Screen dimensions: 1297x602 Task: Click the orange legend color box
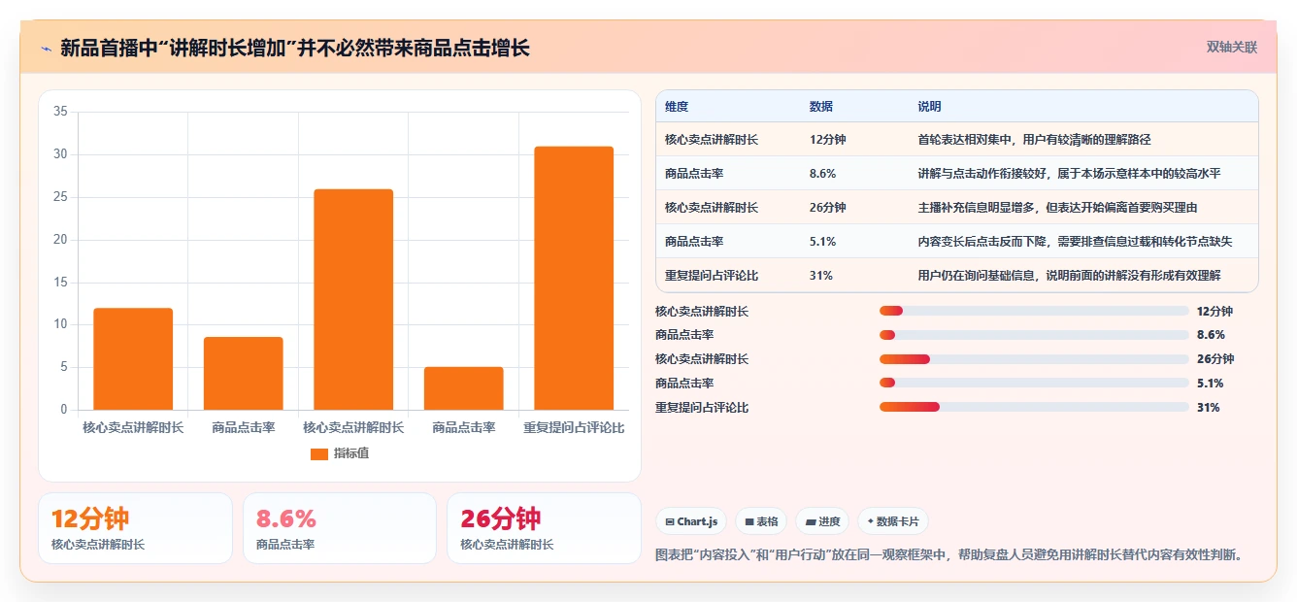(x=319, y=453)
